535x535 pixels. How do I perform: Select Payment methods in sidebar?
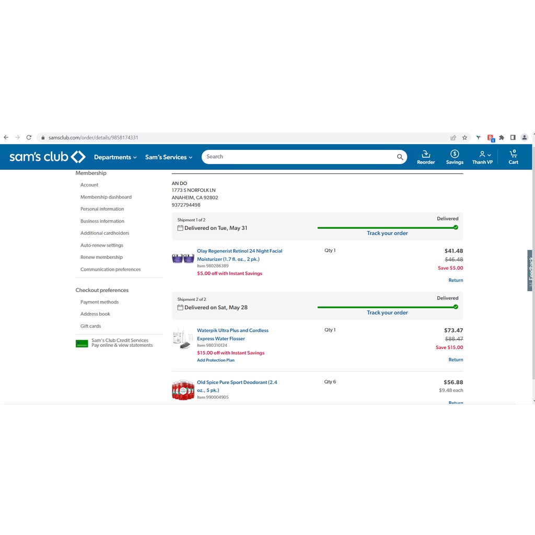click(x=99, y=302)
